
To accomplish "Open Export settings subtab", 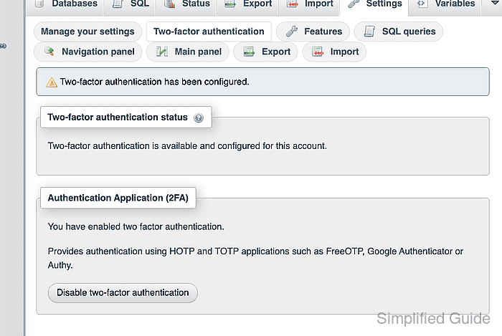I will 265,52.
